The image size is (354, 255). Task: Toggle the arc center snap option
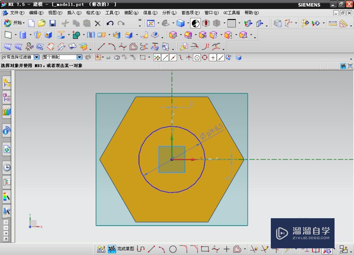197,58
